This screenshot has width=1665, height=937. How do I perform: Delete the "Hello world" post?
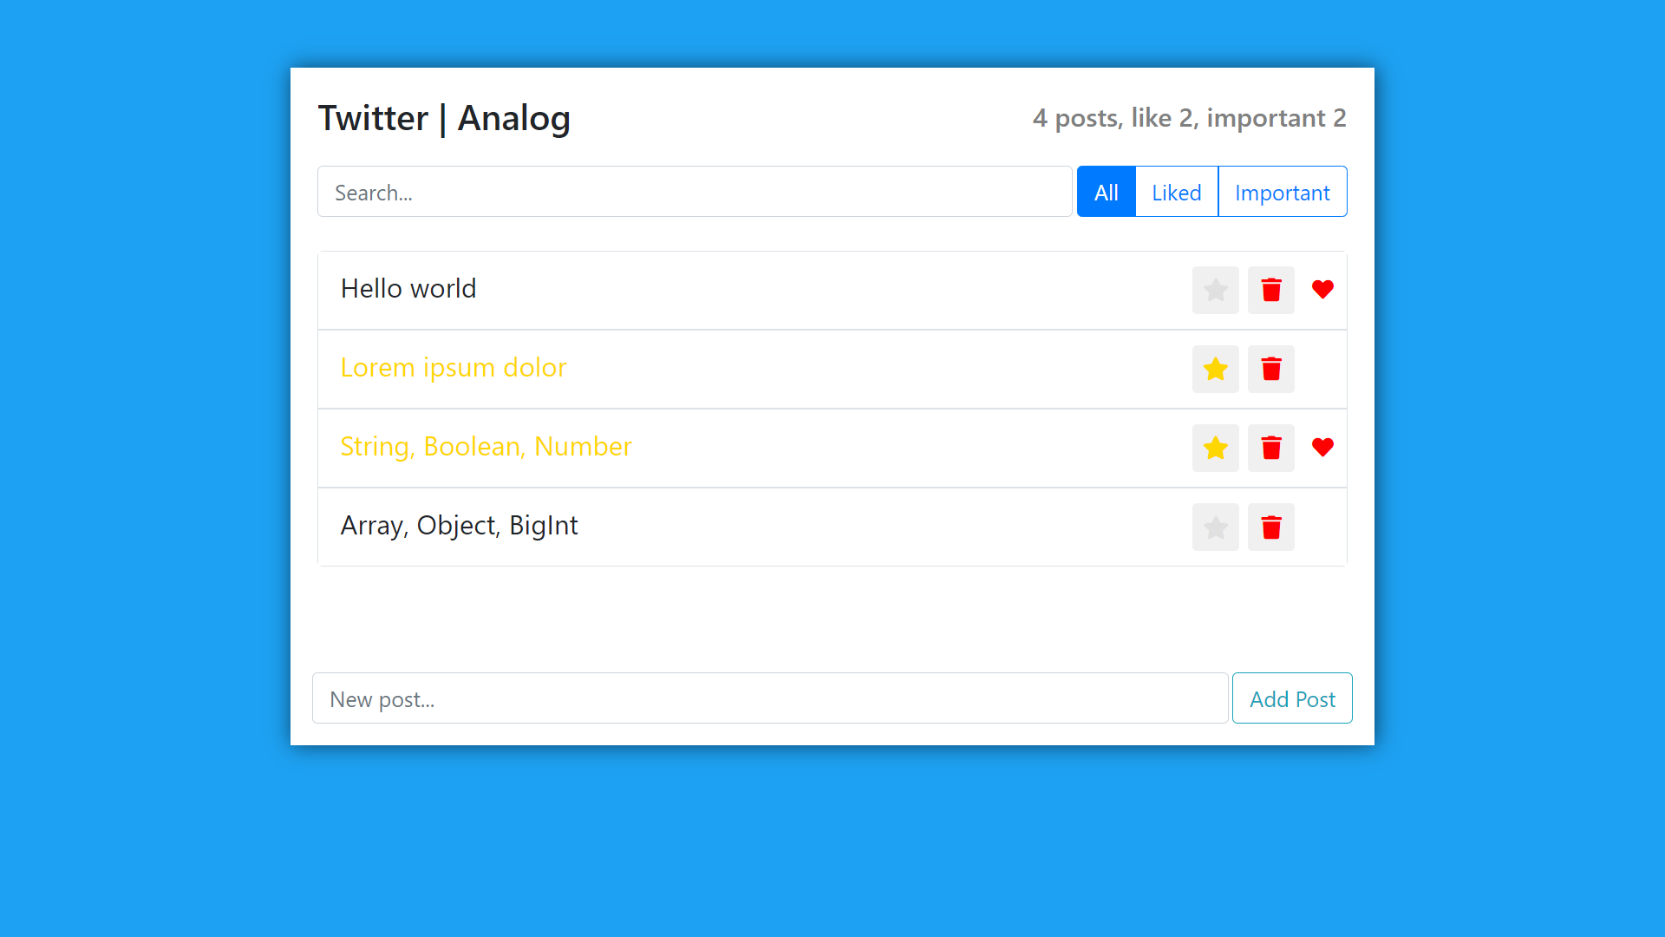pyautogui.click(x=1270, y=290)
